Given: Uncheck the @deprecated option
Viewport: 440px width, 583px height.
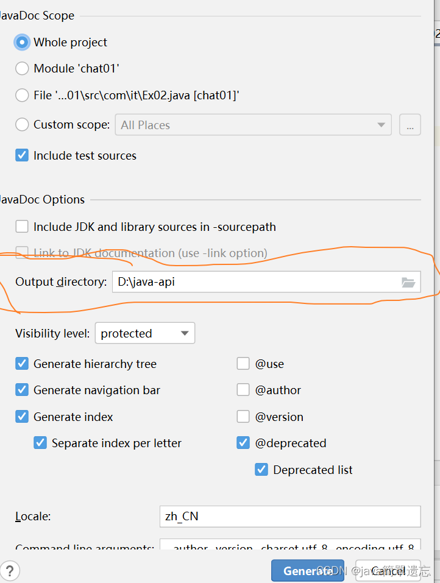Looking at the screenshot, I should tap(243, 443).
